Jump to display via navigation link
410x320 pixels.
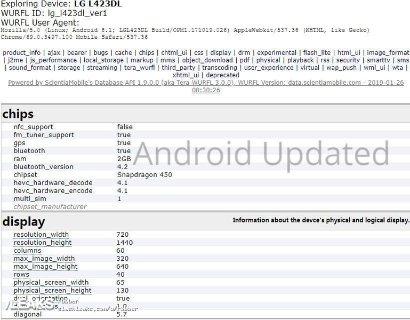(x=221, y=53)
